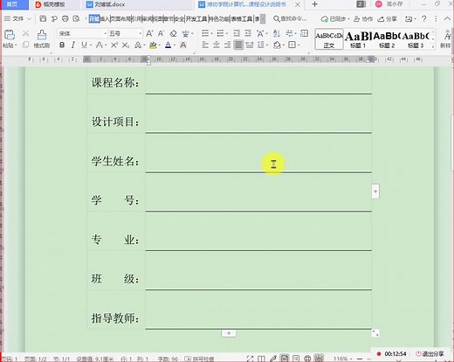Increase font size with A+ icon
The height and width of the screenshot is (362, 454).
click(x=149, y=33)
